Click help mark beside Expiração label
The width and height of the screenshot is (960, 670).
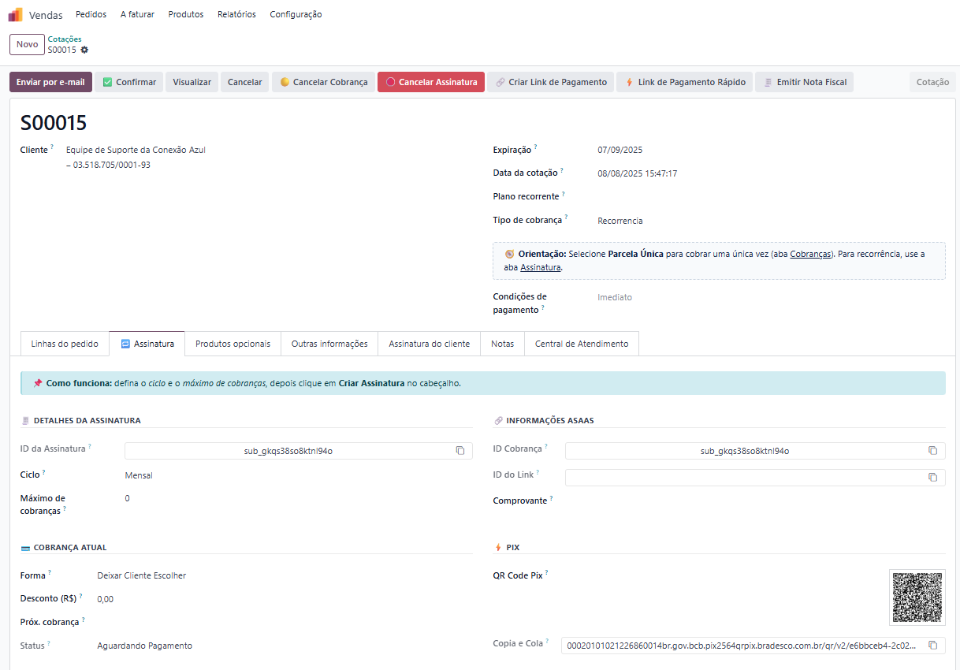point(535,147)
